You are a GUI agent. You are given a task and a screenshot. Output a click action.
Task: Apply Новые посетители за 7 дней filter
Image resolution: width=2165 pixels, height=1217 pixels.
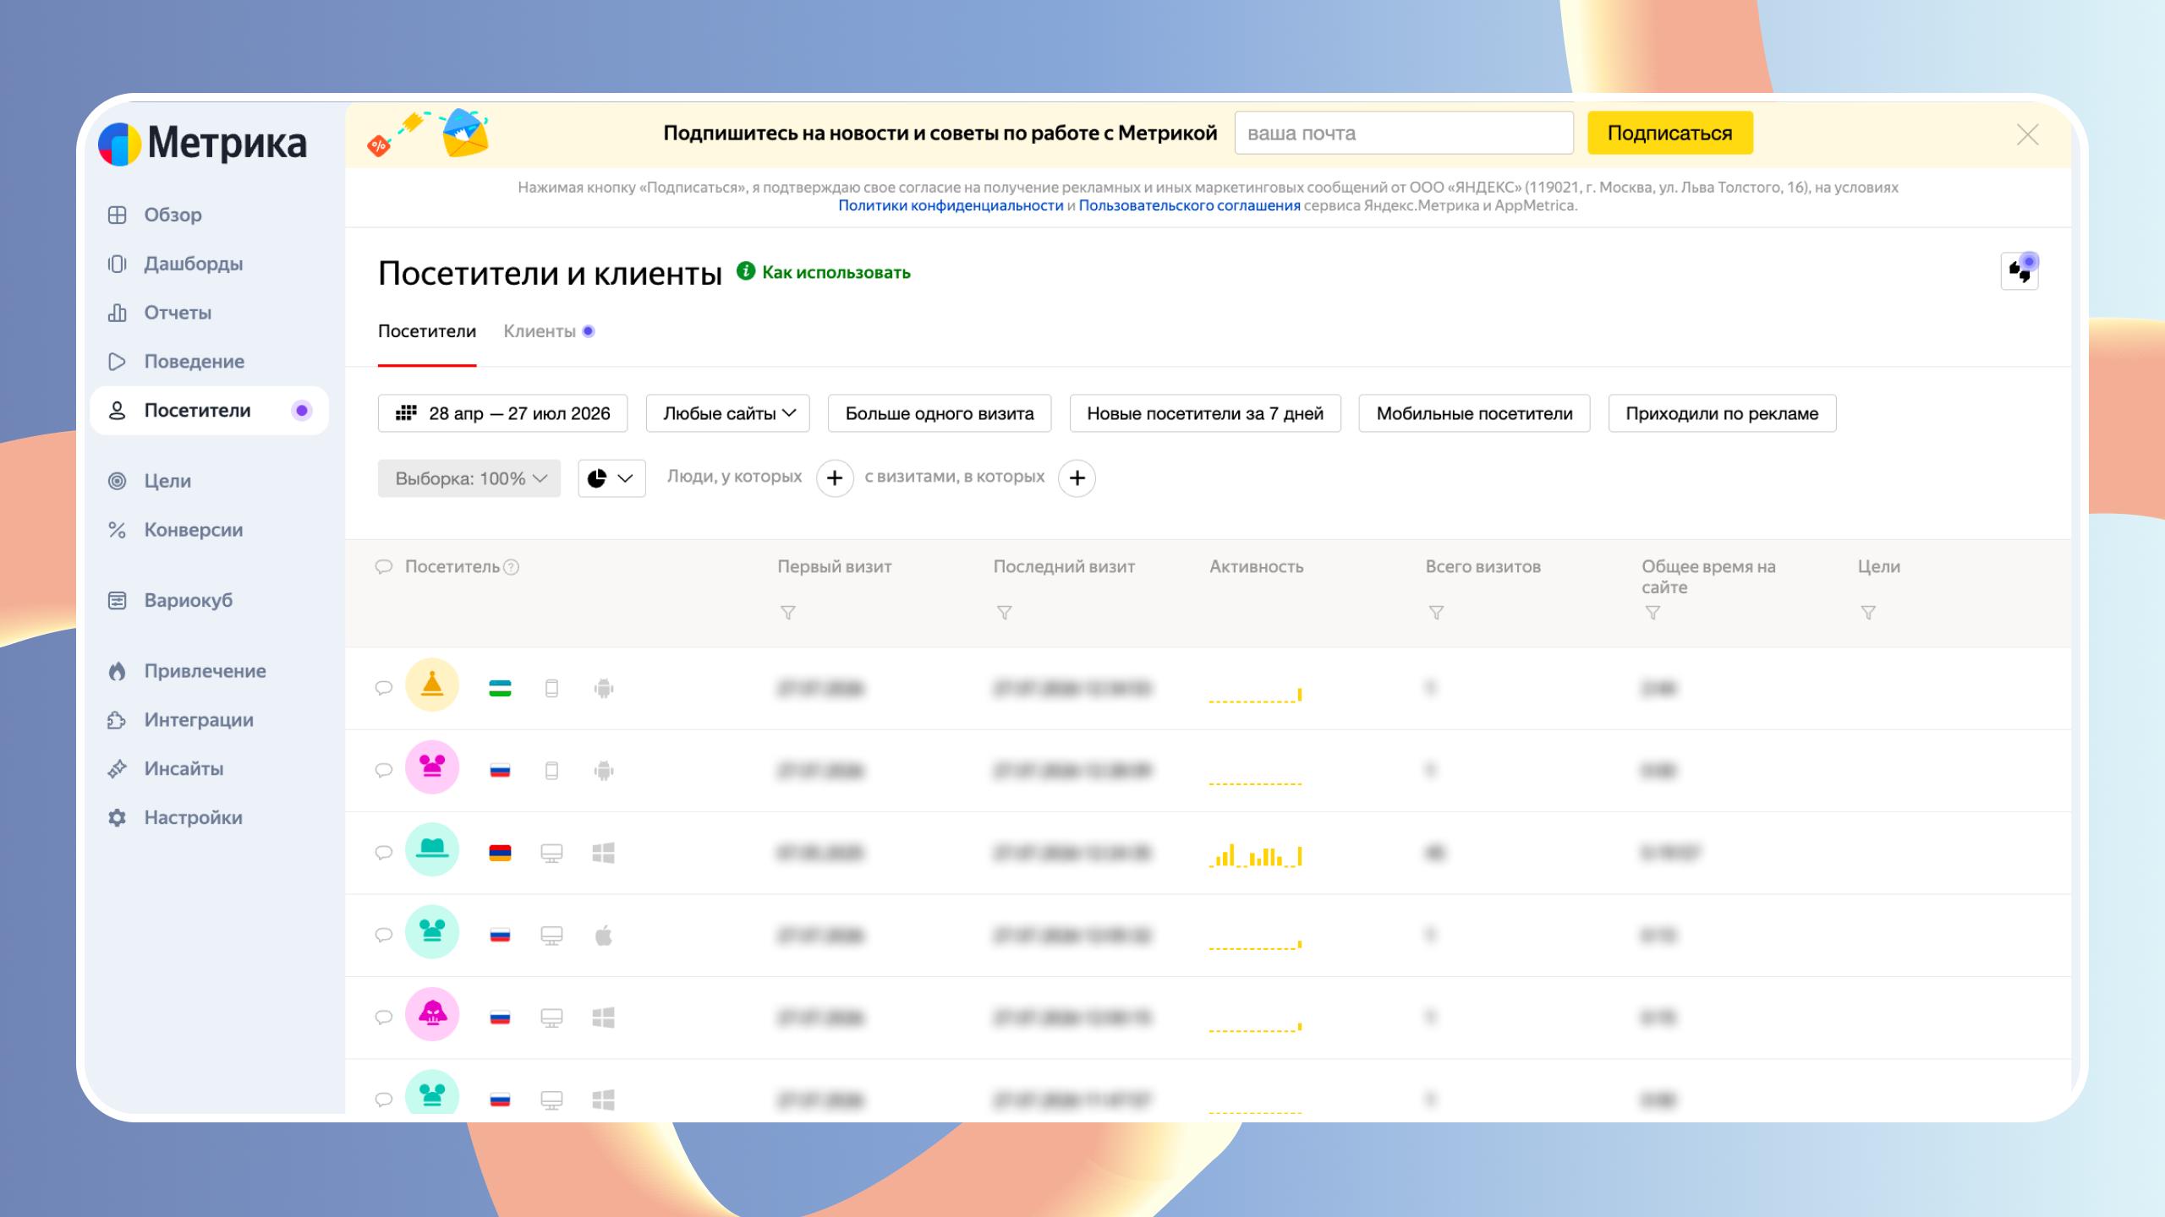[x=1205, y=413]
